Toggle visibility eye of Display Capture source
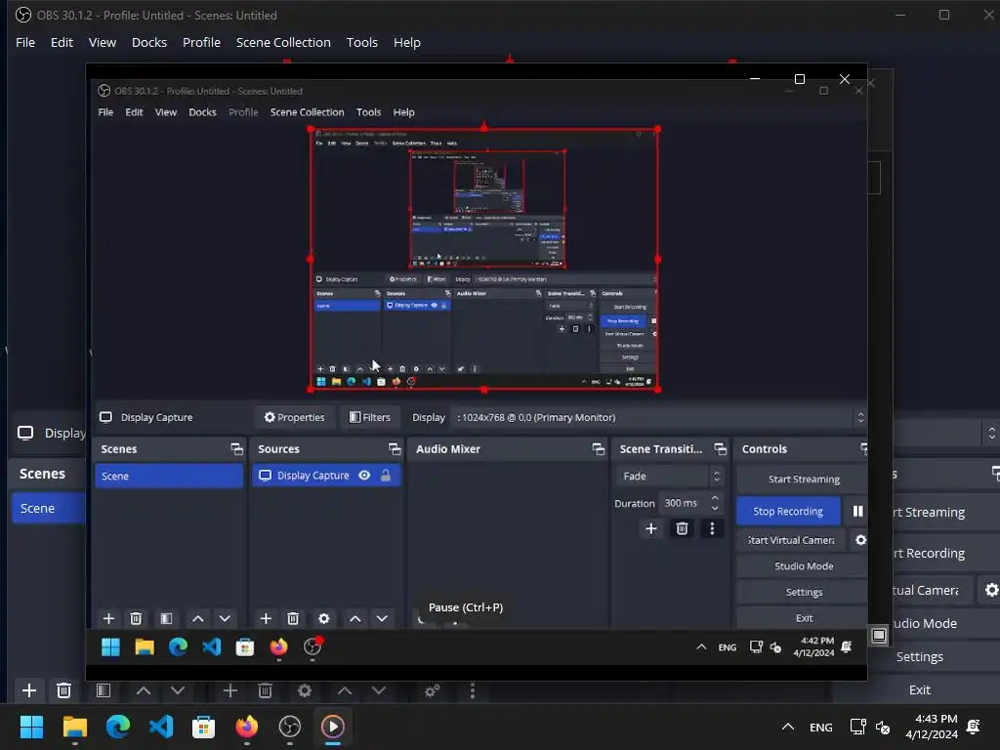This screenshot has width=1000, height=750. click(x=364, y=476)
